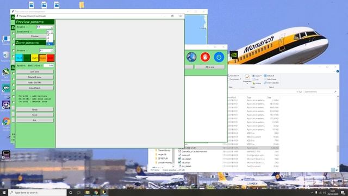Click Delete ZL zone button
The height and width of the screenshot is (196, 348).
point(35,77)
